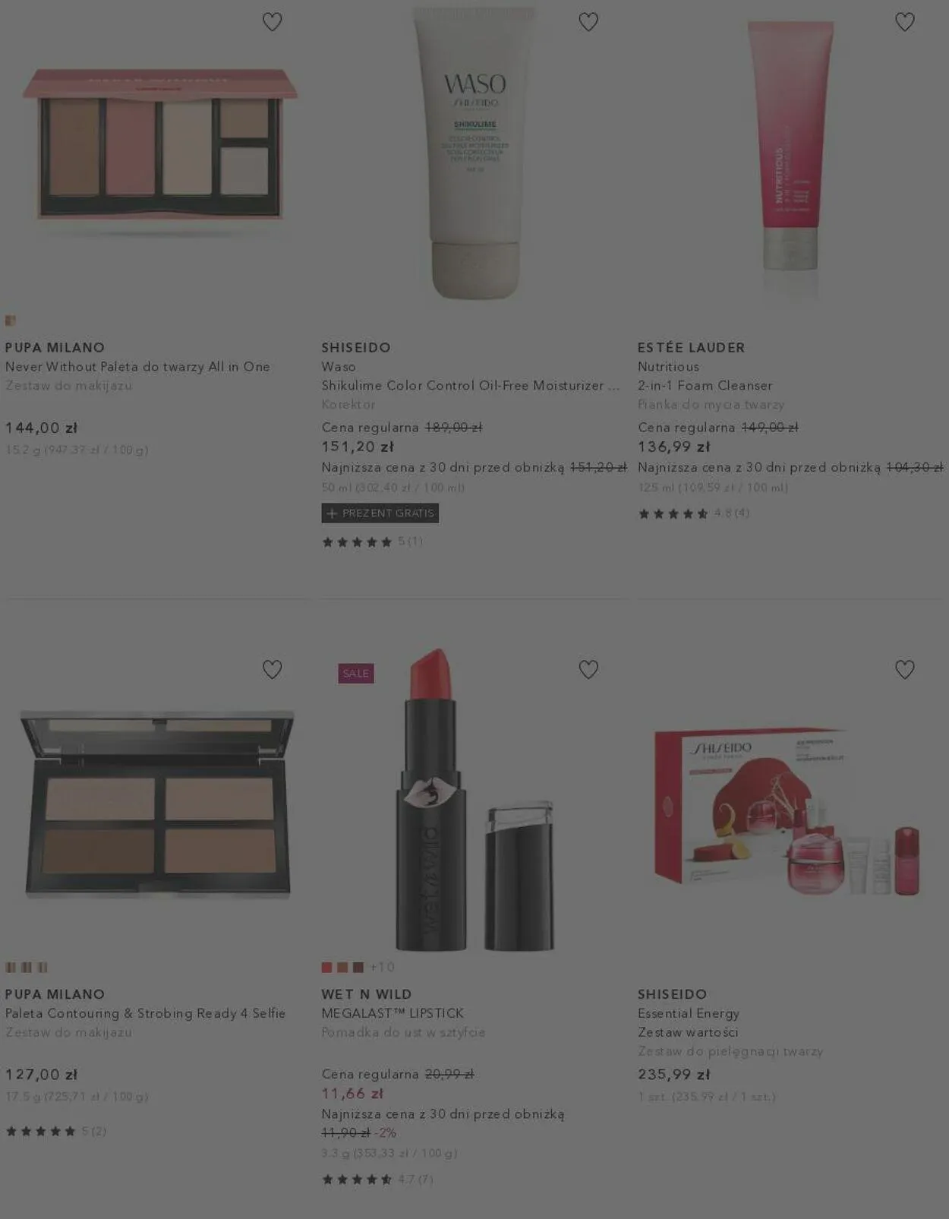The width and height of the screenshot is (949, 1219).
Task: Add Shiseido Waso moisturizer to wishlist
Action: pyautogui.click(x=588, y=22)
